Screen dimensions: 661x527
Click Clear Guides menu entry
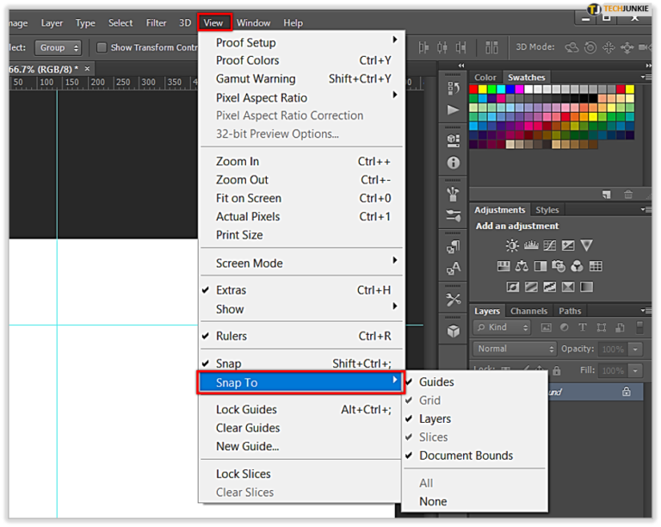click(x=301, y=428)
